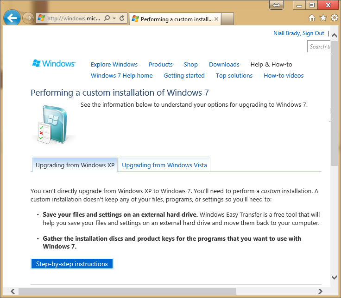Refresh the page with reload icon
Screen dimensions: 341x298
click(x=122, y=18)
